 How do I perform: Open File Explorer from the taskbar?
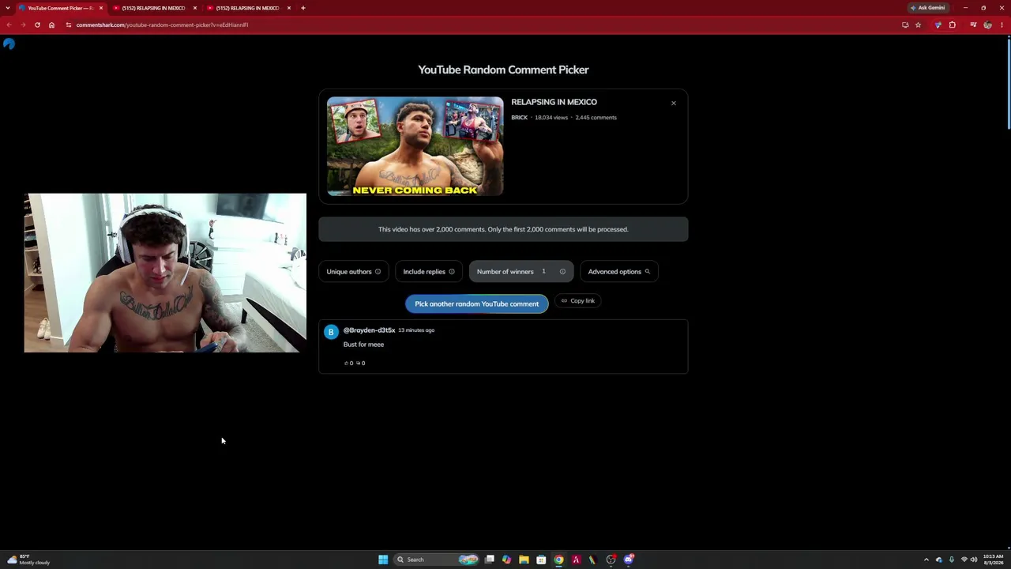[524, 560]
